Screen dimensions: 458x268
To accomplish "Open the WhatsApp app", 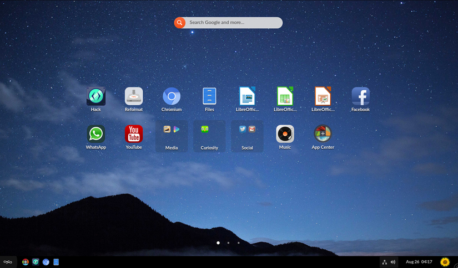I will [x=96, y=134].
